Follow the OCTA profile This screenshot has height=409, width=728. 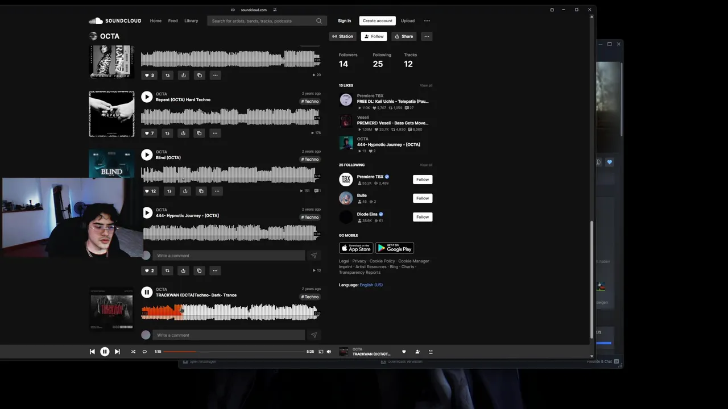[374, 36]
